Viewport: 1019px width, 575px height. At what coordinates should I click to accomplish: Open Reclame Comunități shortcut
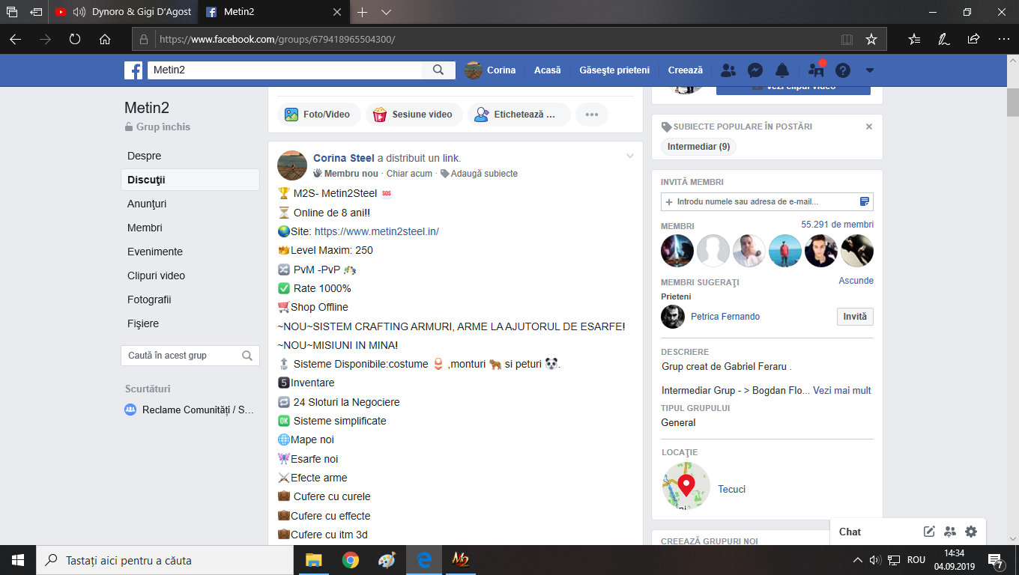pyautogui.click(x=190, y=410)
